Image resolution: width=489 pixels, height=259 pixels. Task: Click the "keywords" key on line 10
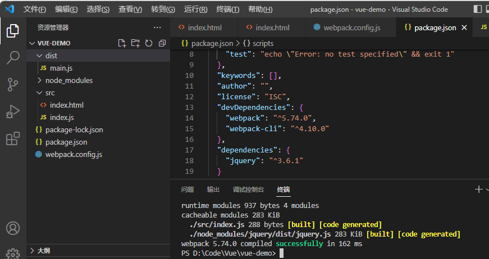239,75
